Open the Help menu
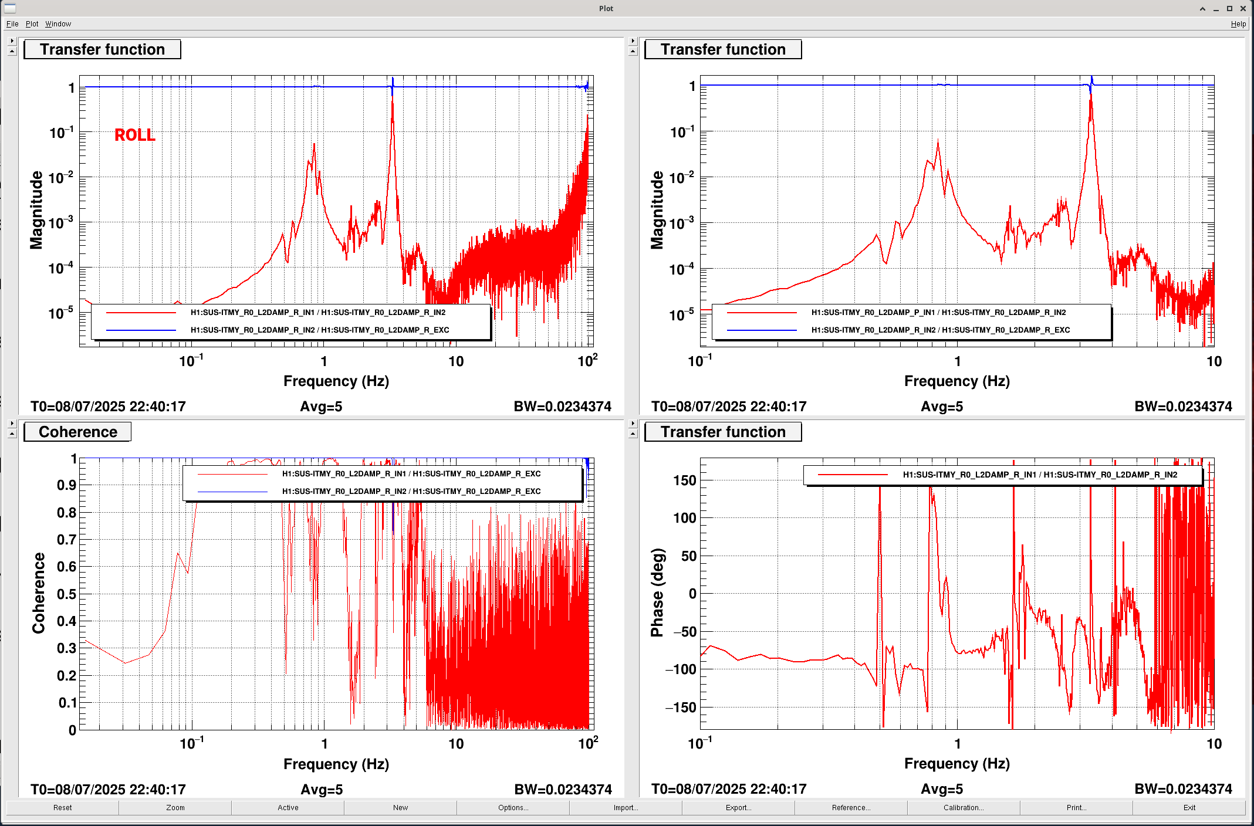 point(1238,24)
